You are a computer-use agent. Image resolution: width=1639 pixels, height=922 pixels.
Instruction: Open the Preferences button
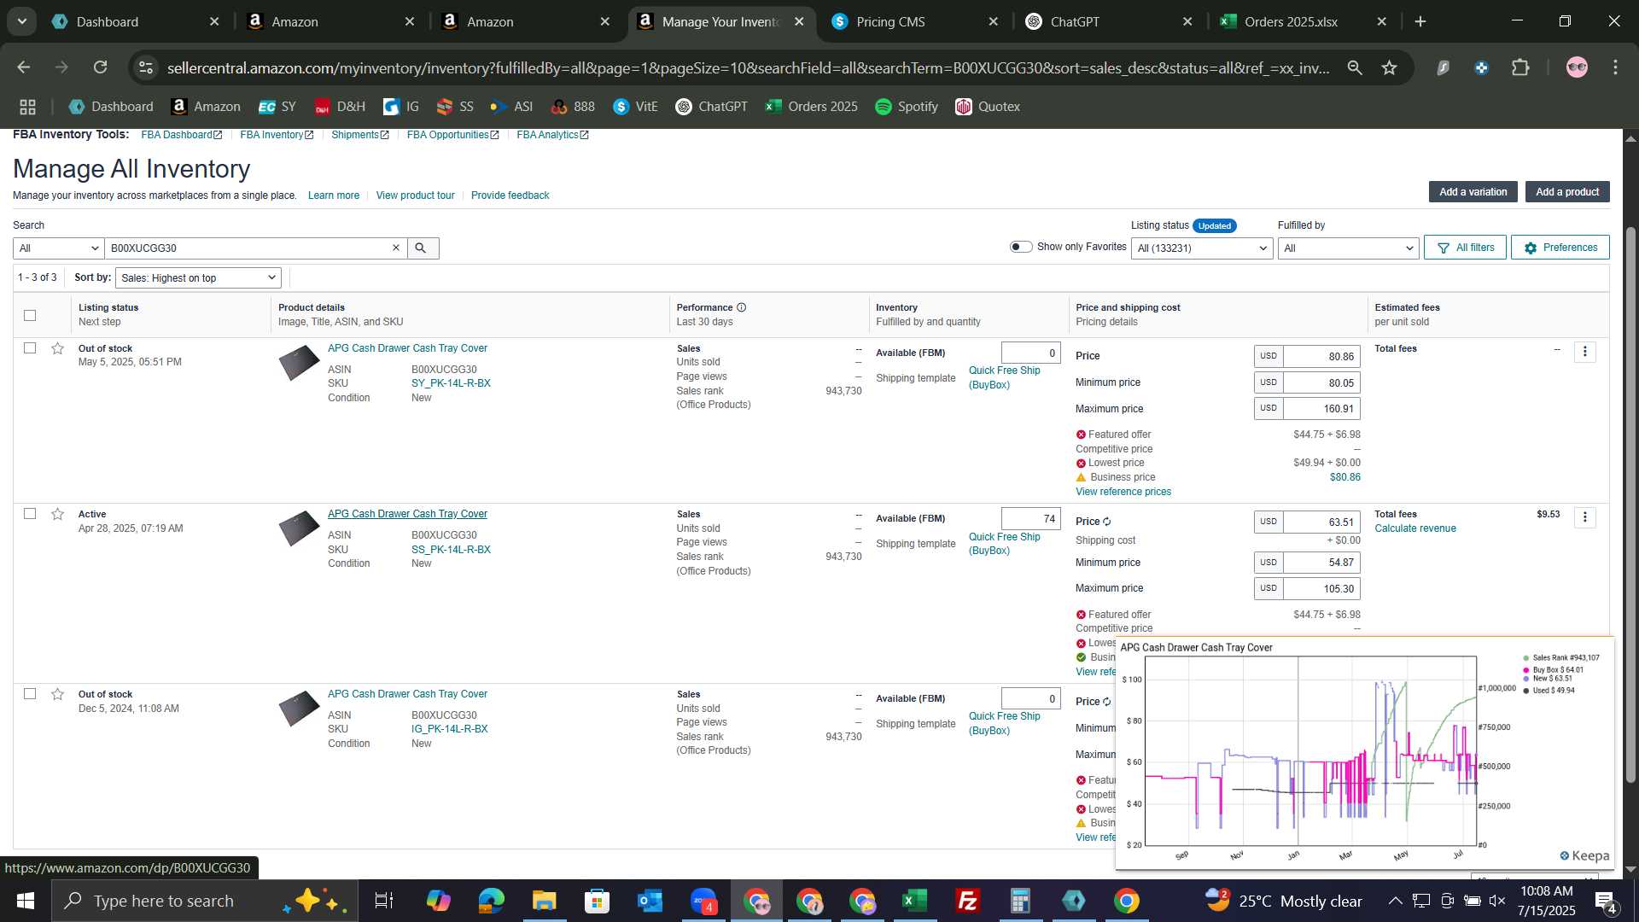1560,248
